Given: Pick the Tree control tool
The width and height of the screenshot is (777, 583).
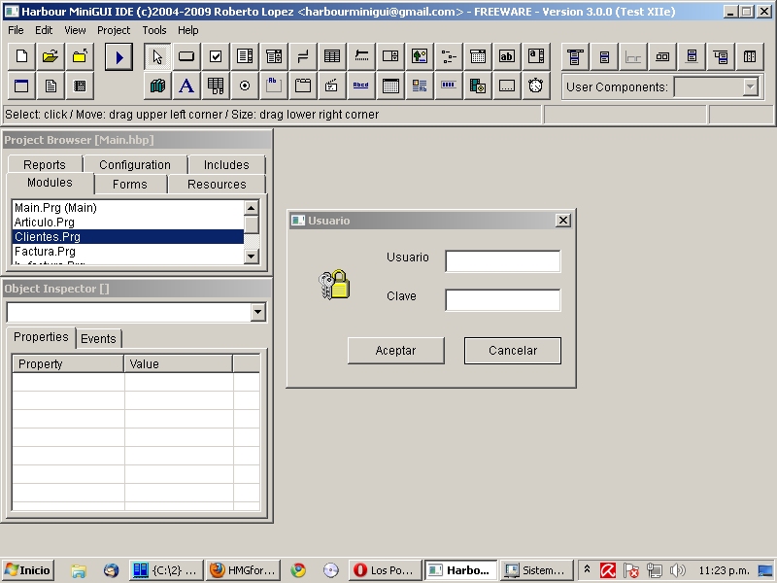Looking at the screenshot, I should coord(449,56).
